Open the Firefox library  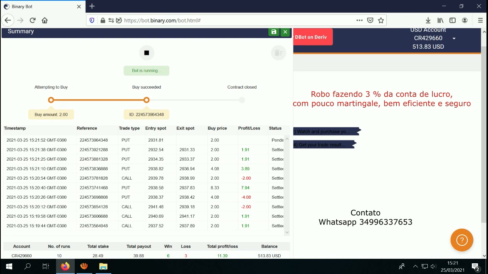(440, 21)
